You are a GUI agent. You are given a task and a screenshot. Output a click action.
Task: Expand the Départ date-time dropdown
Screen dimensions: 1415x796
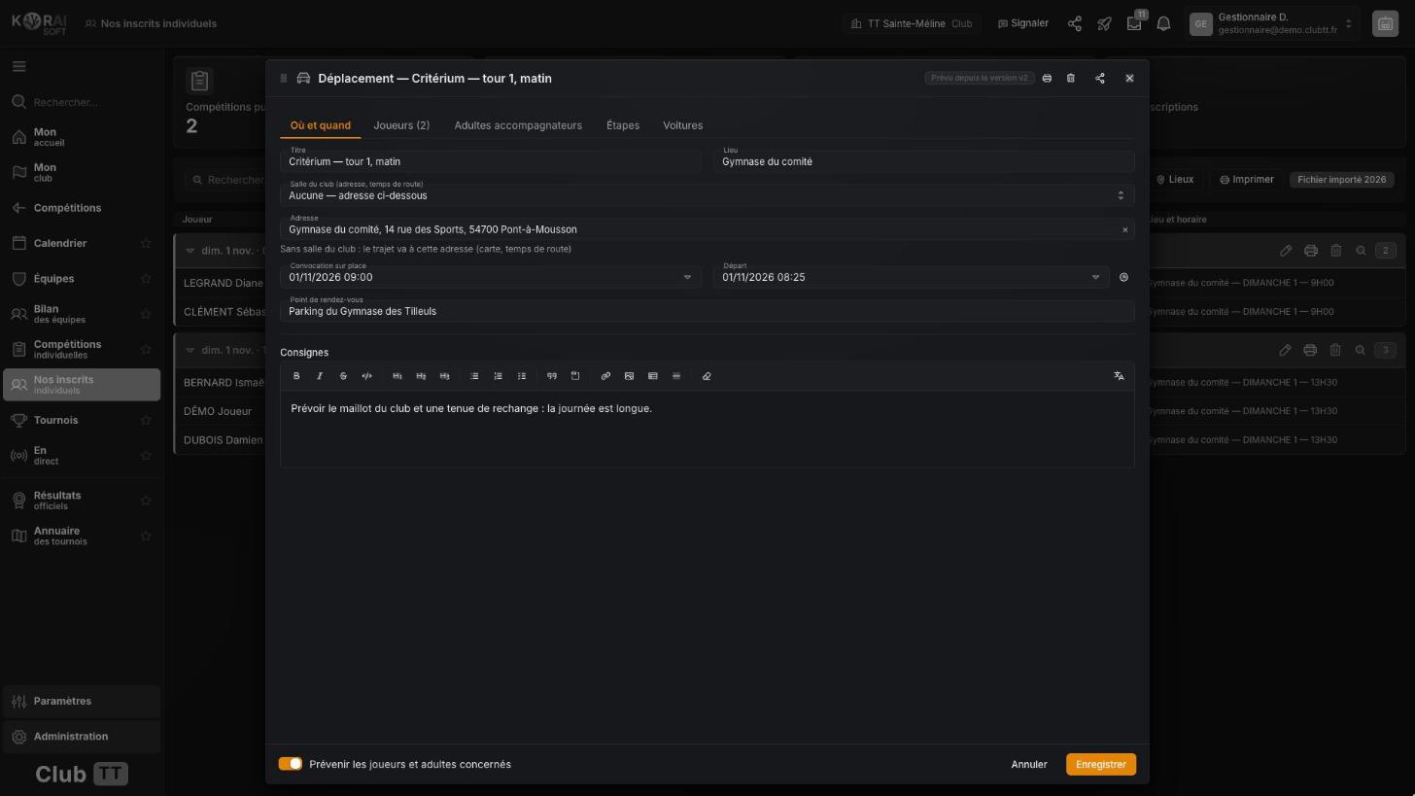pos(1095,277)
